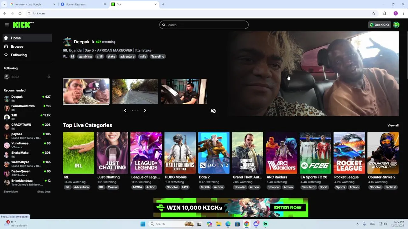Open westbabyzo in Recommended list

click(27, 164)
